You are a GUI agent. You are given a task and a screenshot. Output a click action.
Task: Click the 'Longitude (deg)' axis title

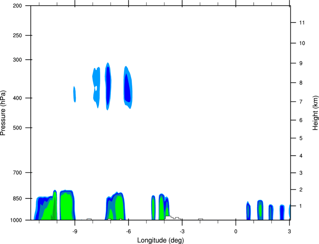(161, 240)
